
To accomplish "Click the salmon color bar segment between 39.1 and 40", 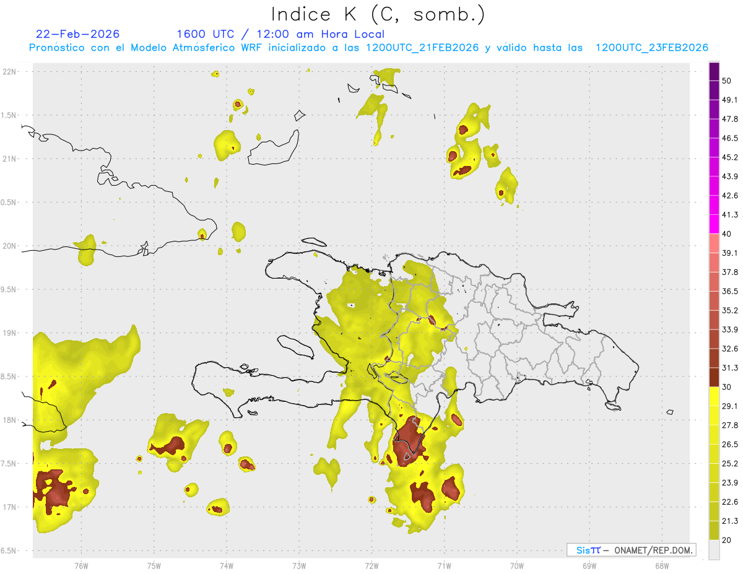I will pyautogui.click(x=714, y=243).
